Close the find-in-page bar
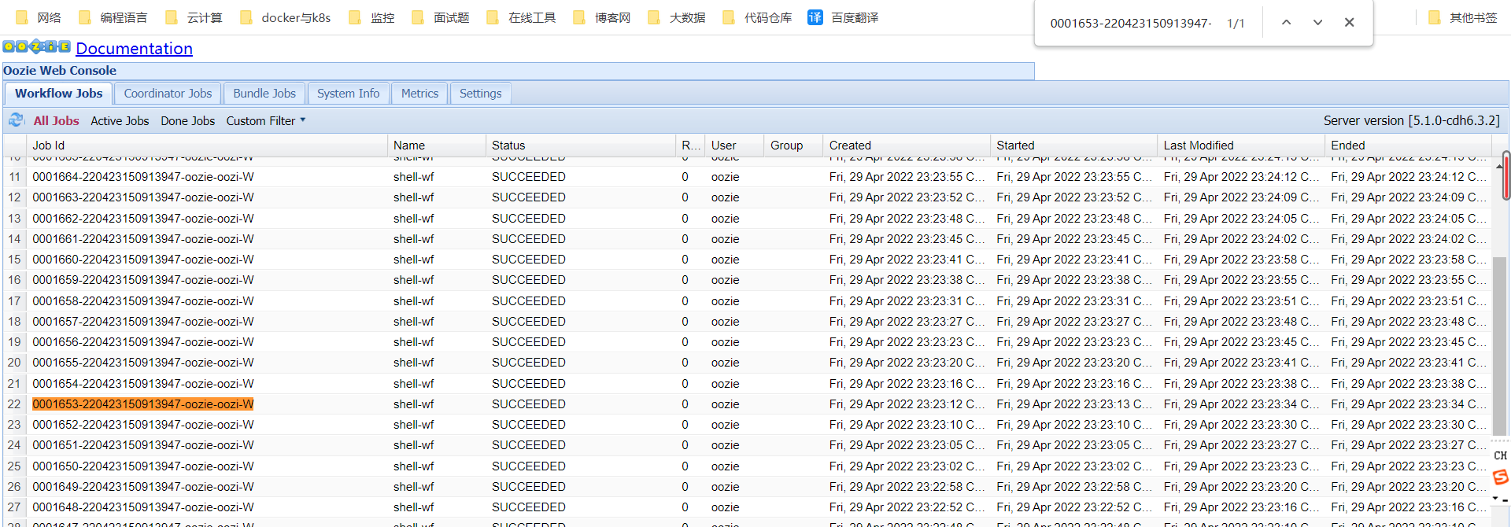The height and width of the screenshot is (527, 1511). click(x=1349, y=22)
